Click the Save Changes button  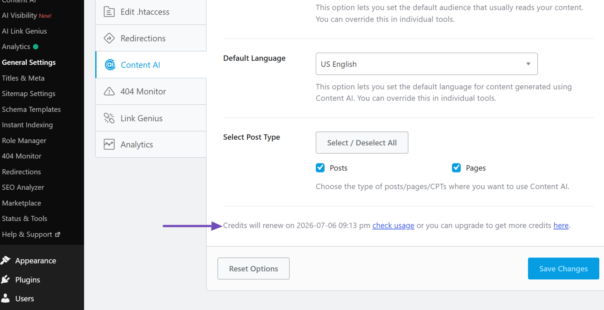(563, 269)
